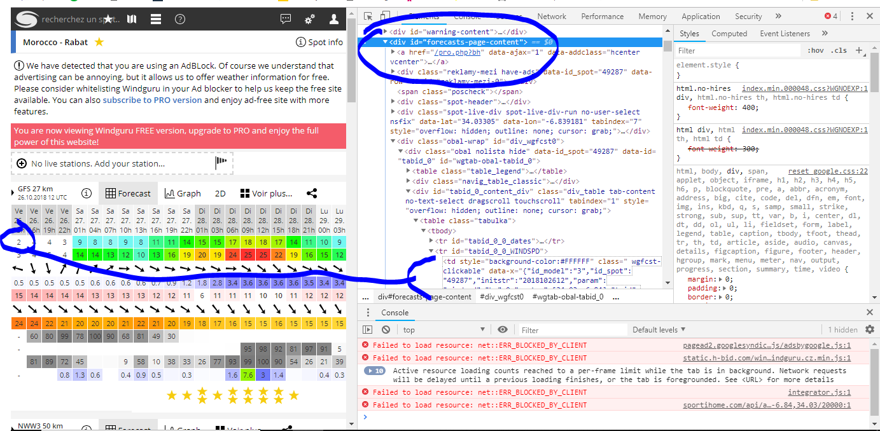Open the Console settings gear icon
880x431 pixels.
870,330
